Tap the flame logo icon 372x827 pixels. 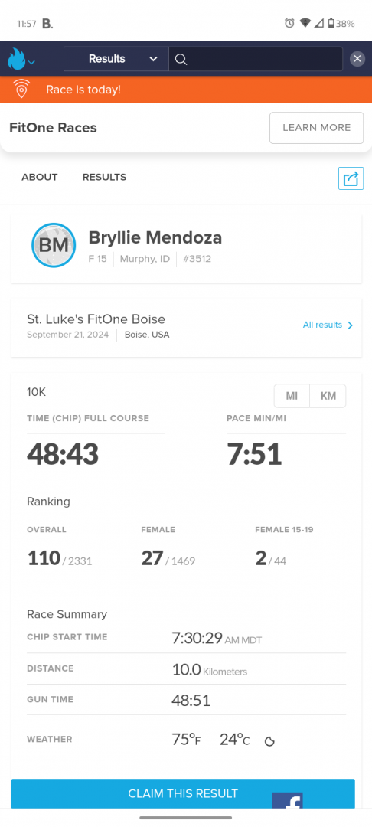(16, 59)
